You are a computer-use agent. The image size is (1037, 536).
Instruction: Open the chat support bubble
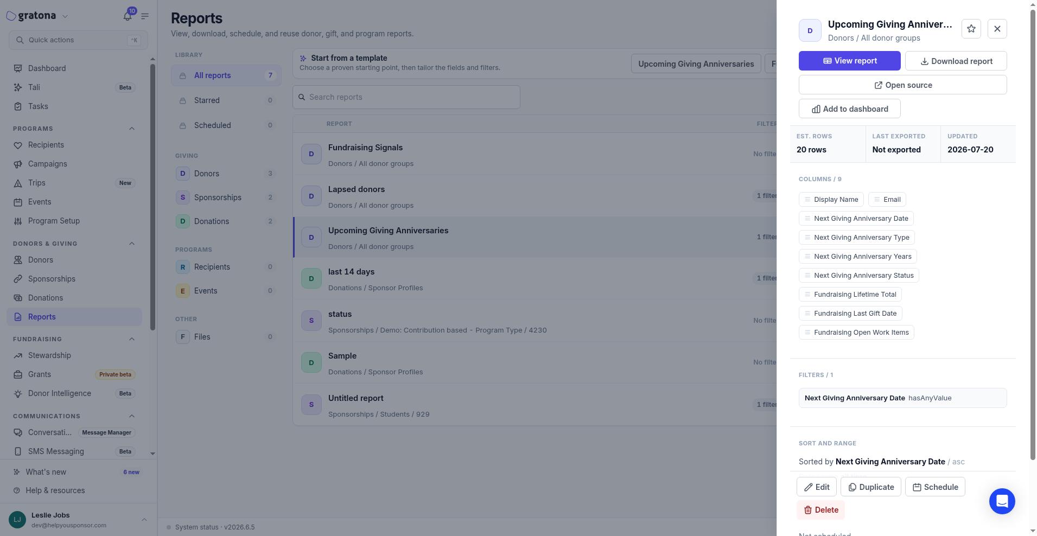1002,501
